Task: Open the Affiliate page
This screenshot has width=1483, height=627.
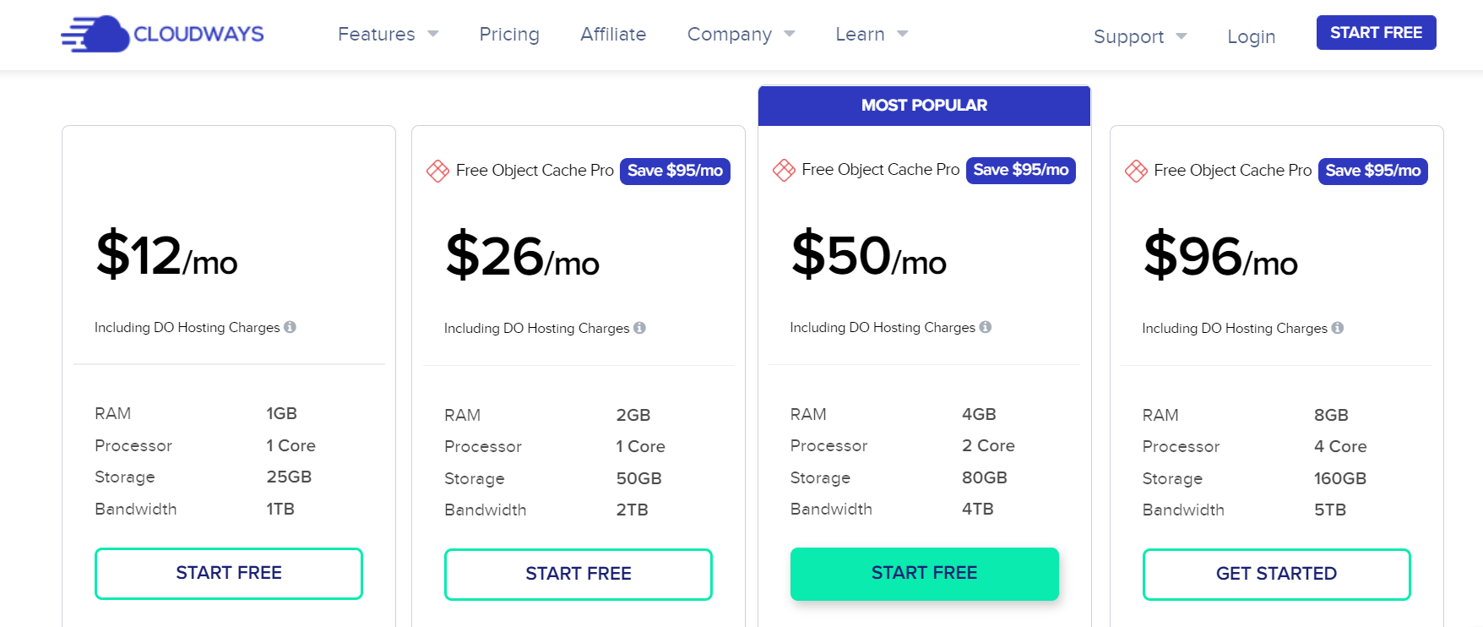Action: point(613,34)
